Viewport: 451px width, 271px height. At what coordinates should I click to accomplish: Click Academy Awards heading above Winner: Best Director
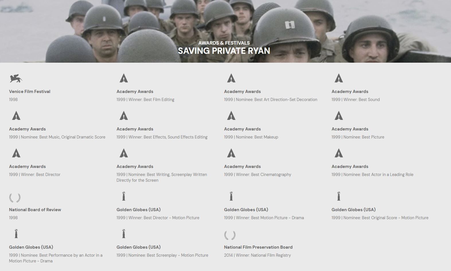(27, 167)
